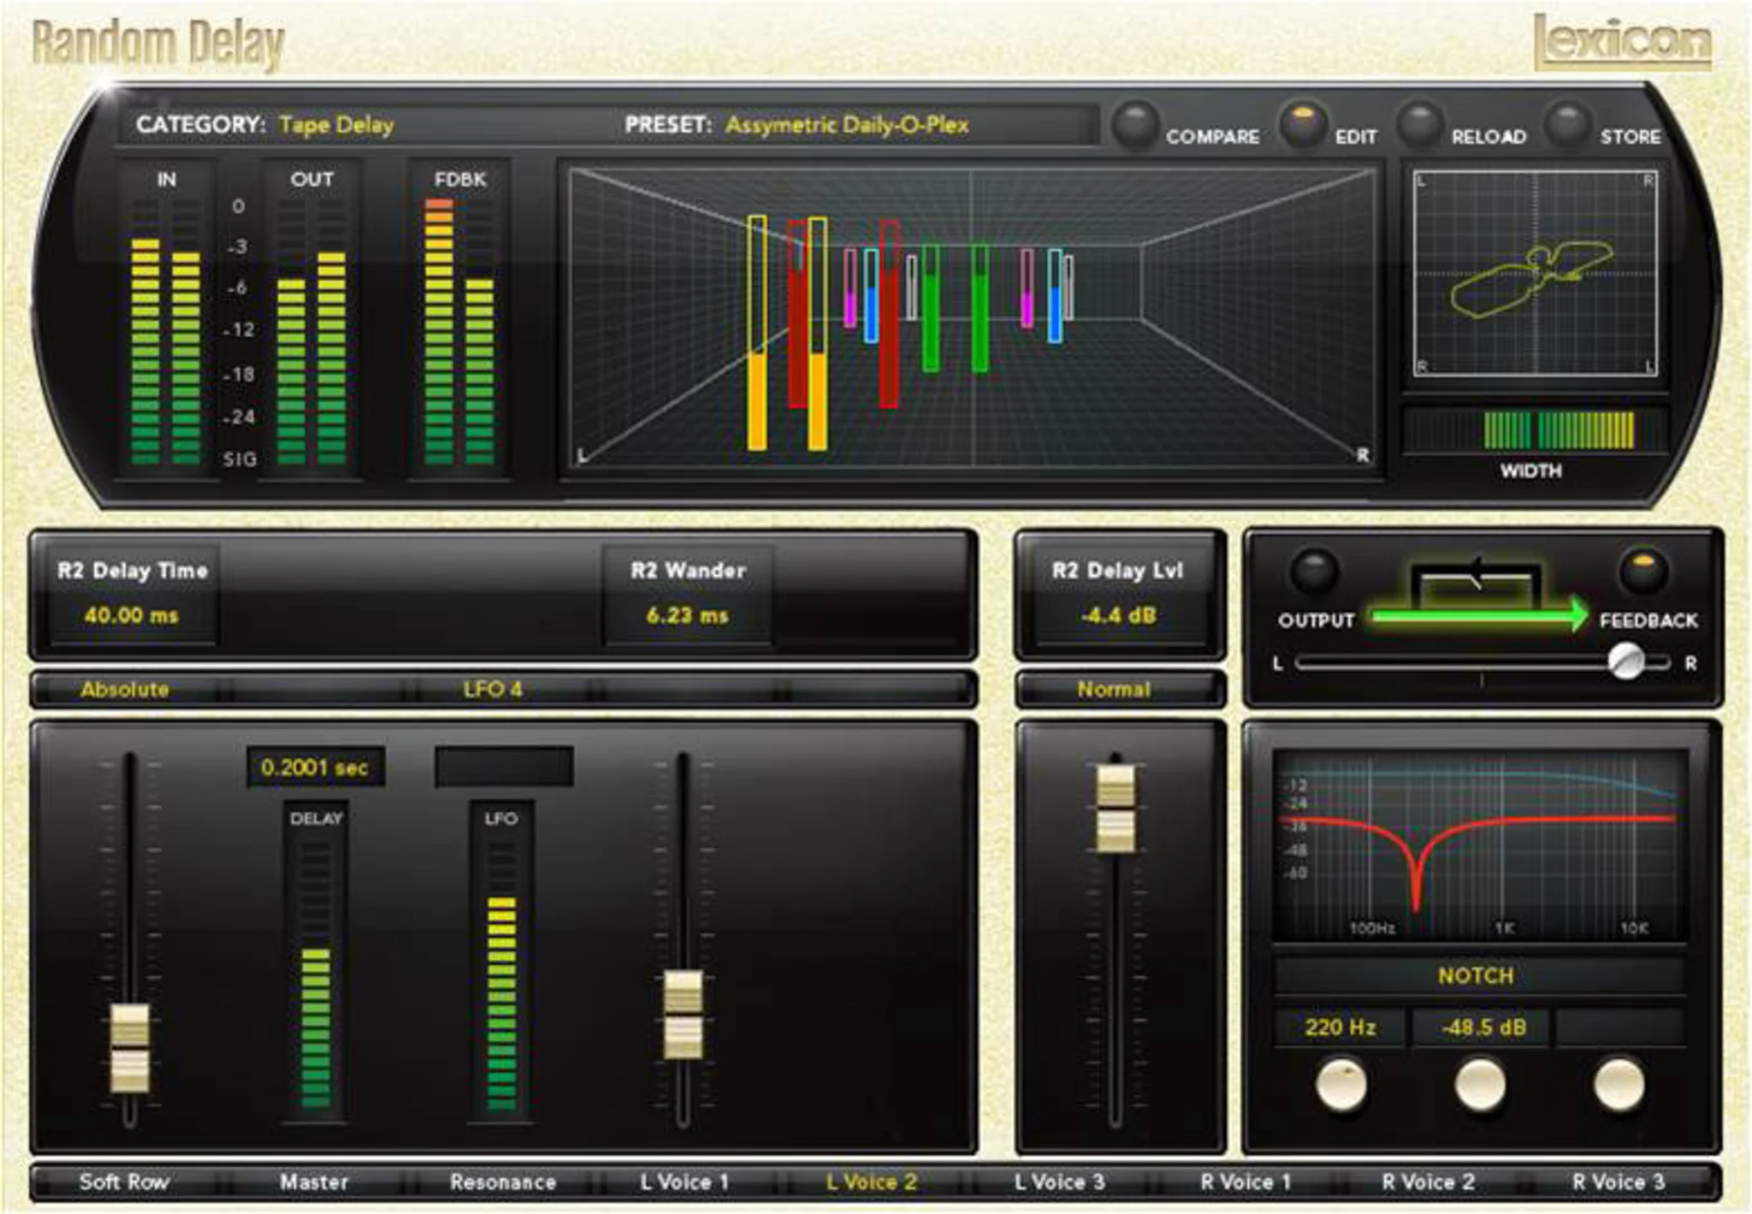The height and width of the screenshot is (1214, 1752).
Task: Click the LFO 4 selector button
Action: point(492,690)
